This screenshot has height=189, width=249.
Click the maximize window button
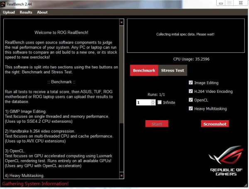[229, 3]
